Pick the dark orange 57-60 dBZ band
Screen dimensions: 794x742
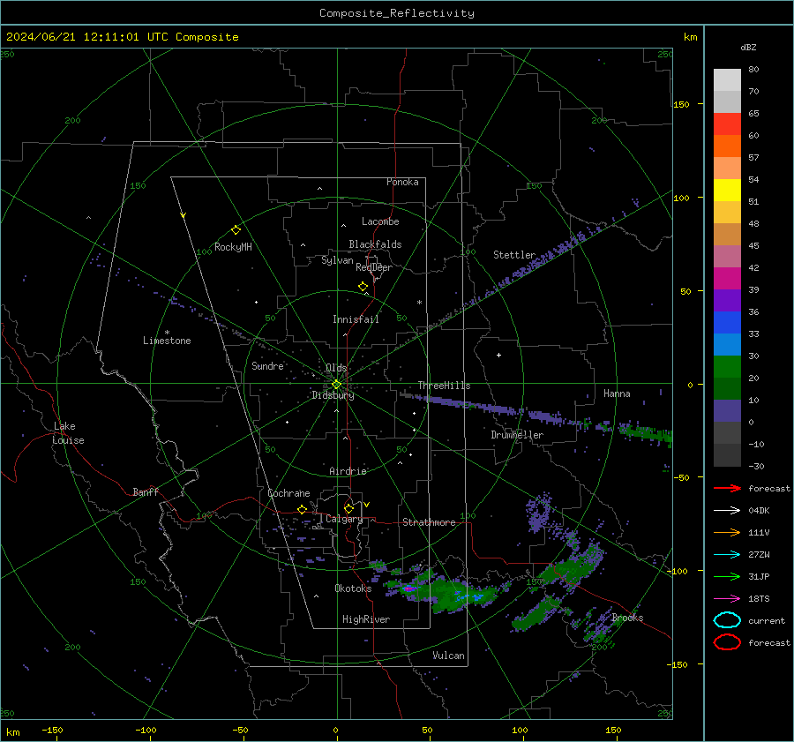click(727, 146)
